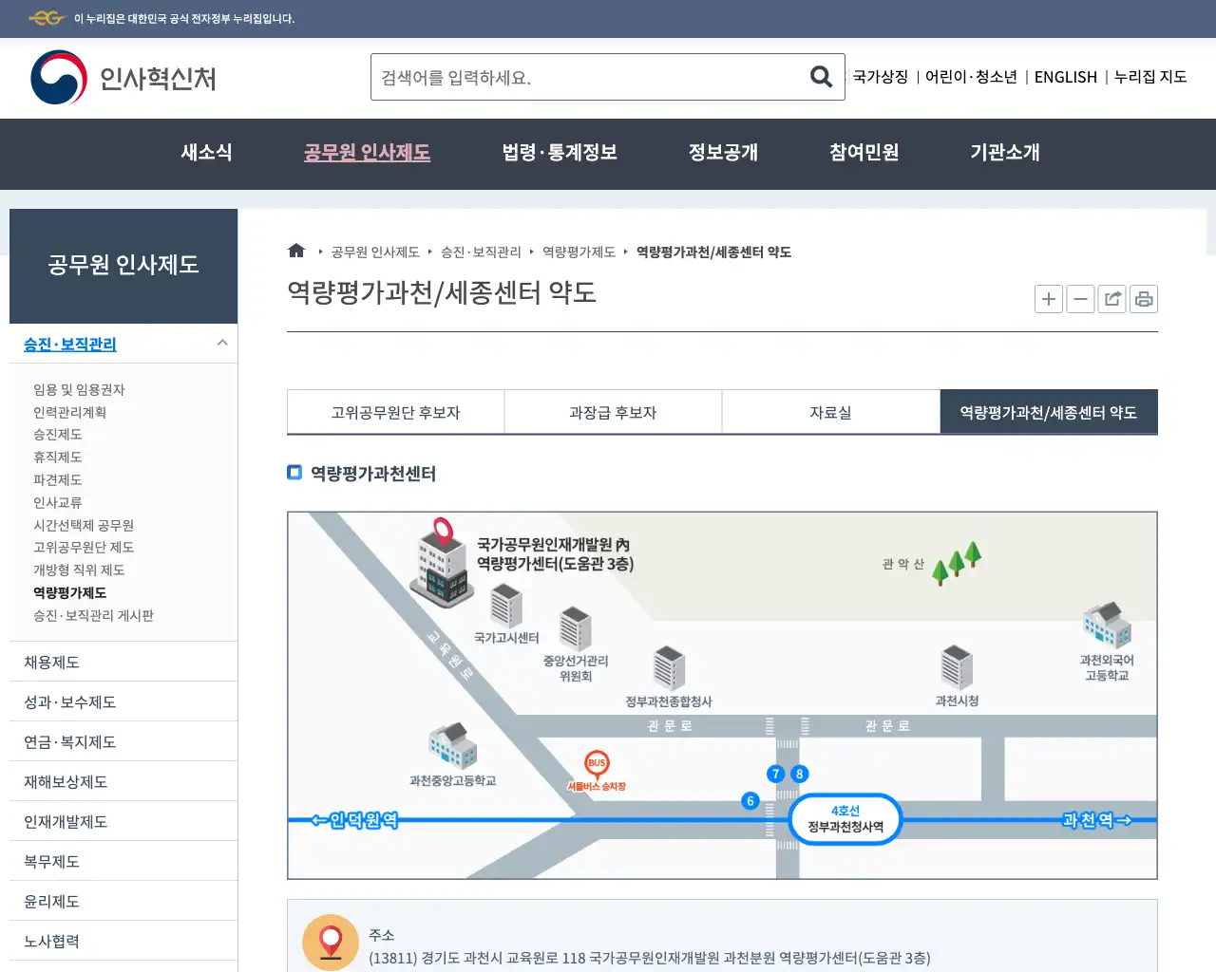Expand 복무제도 sidebar section
The image size is (1216, 972).
[123, 861]
